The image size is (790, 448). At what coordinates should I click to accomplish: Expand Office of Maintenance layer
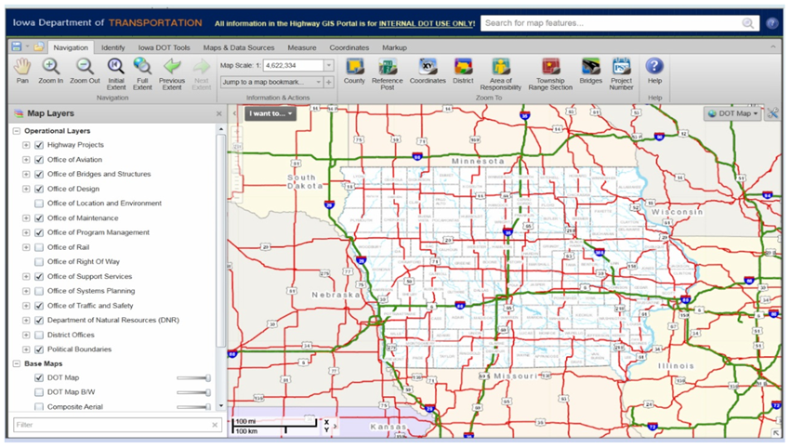point(26,218)
